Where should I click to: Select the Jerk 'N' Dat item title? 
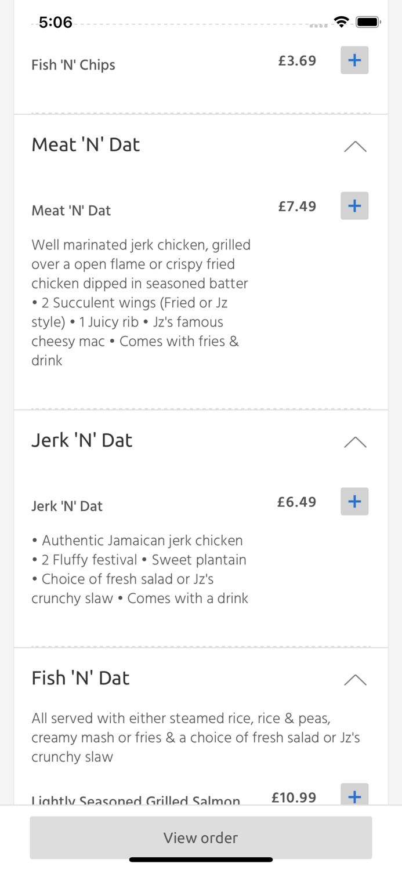67,506
